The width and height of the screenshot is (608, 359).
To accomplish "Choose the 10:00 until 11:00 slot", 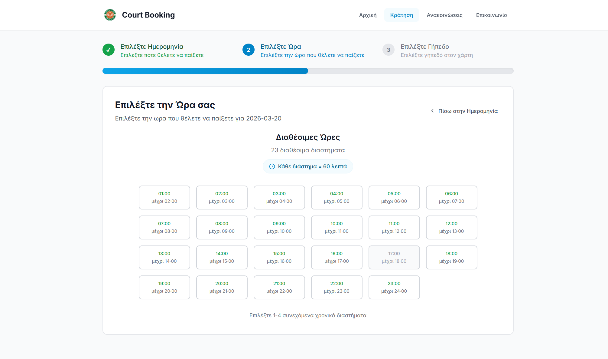I will pos(337,227).
